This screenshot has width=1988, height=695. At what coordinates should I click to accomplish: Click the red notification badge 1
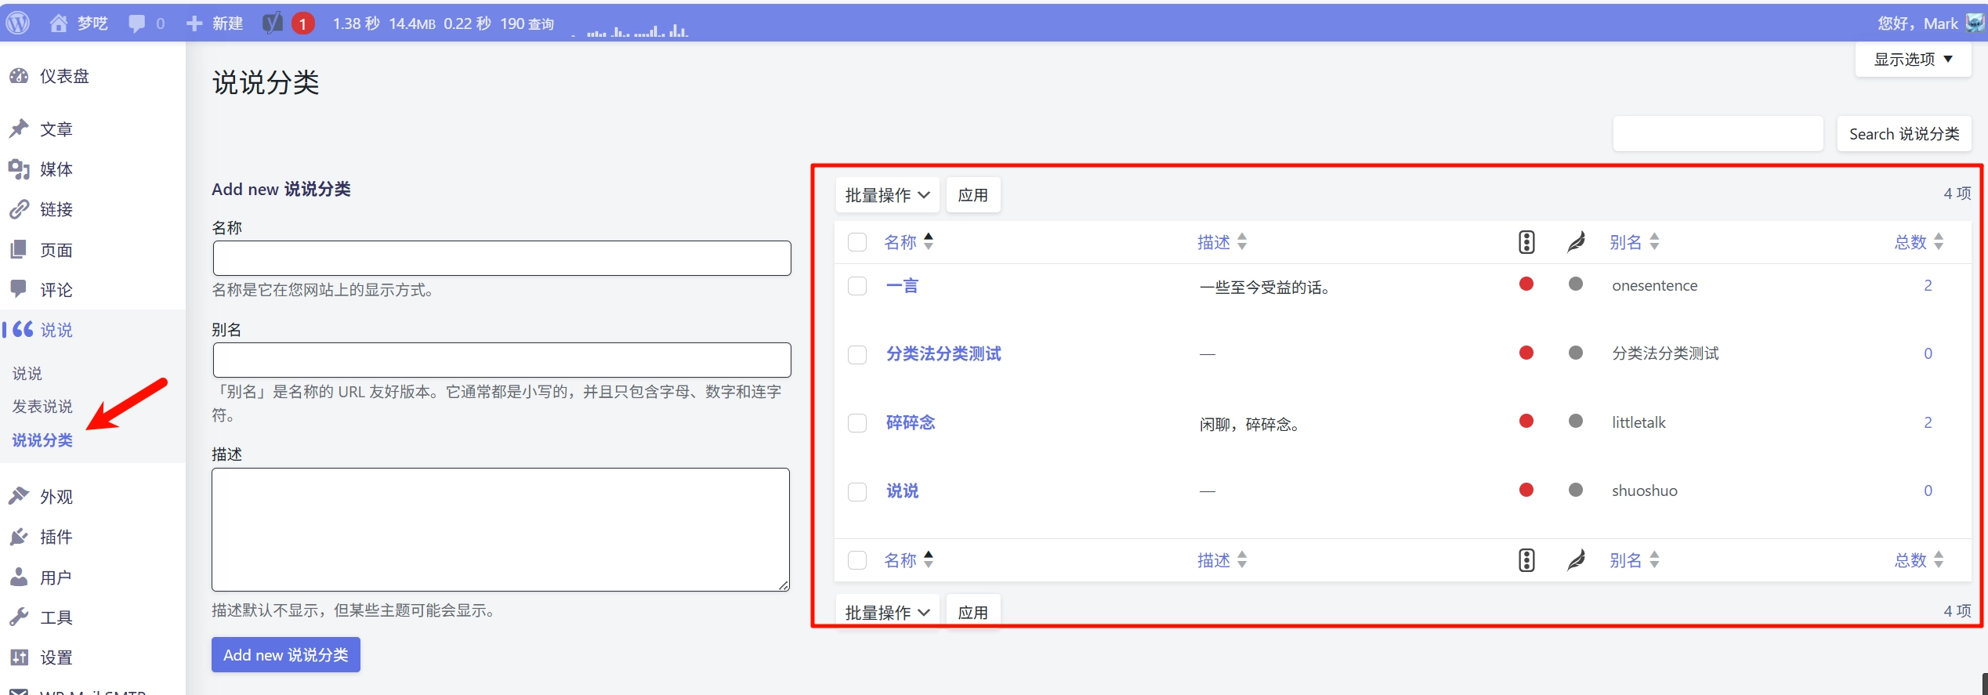tap(302, 24)
